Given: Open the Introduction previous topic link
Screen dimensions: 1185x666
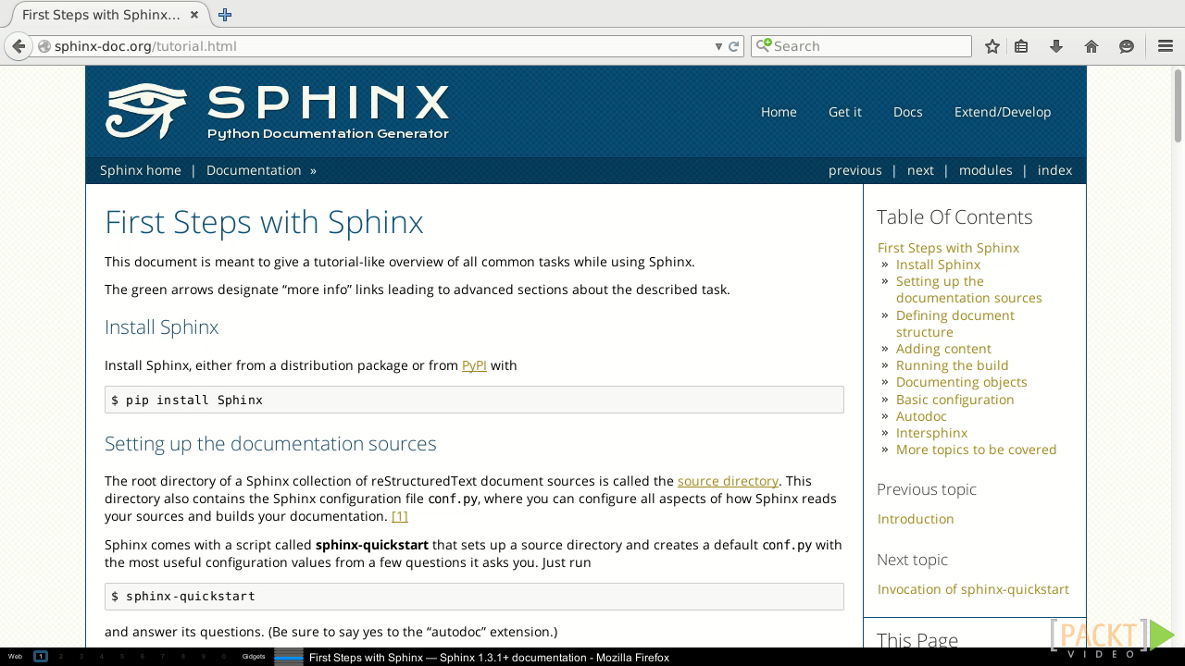Looking at the screenshot, I should (916, 519).
